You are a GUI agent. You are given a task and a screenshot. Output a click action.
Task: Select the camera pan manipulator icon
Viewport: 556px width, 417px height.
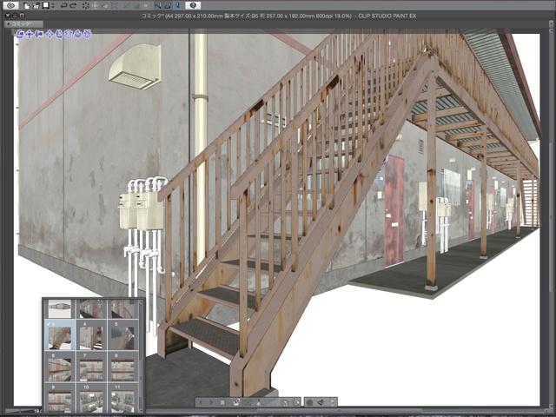pos(30,34)
